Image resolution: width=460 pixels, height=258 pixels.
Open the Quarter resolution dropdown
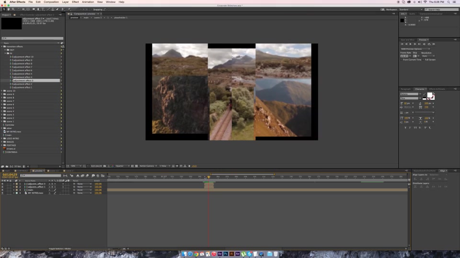coord(122,166)
